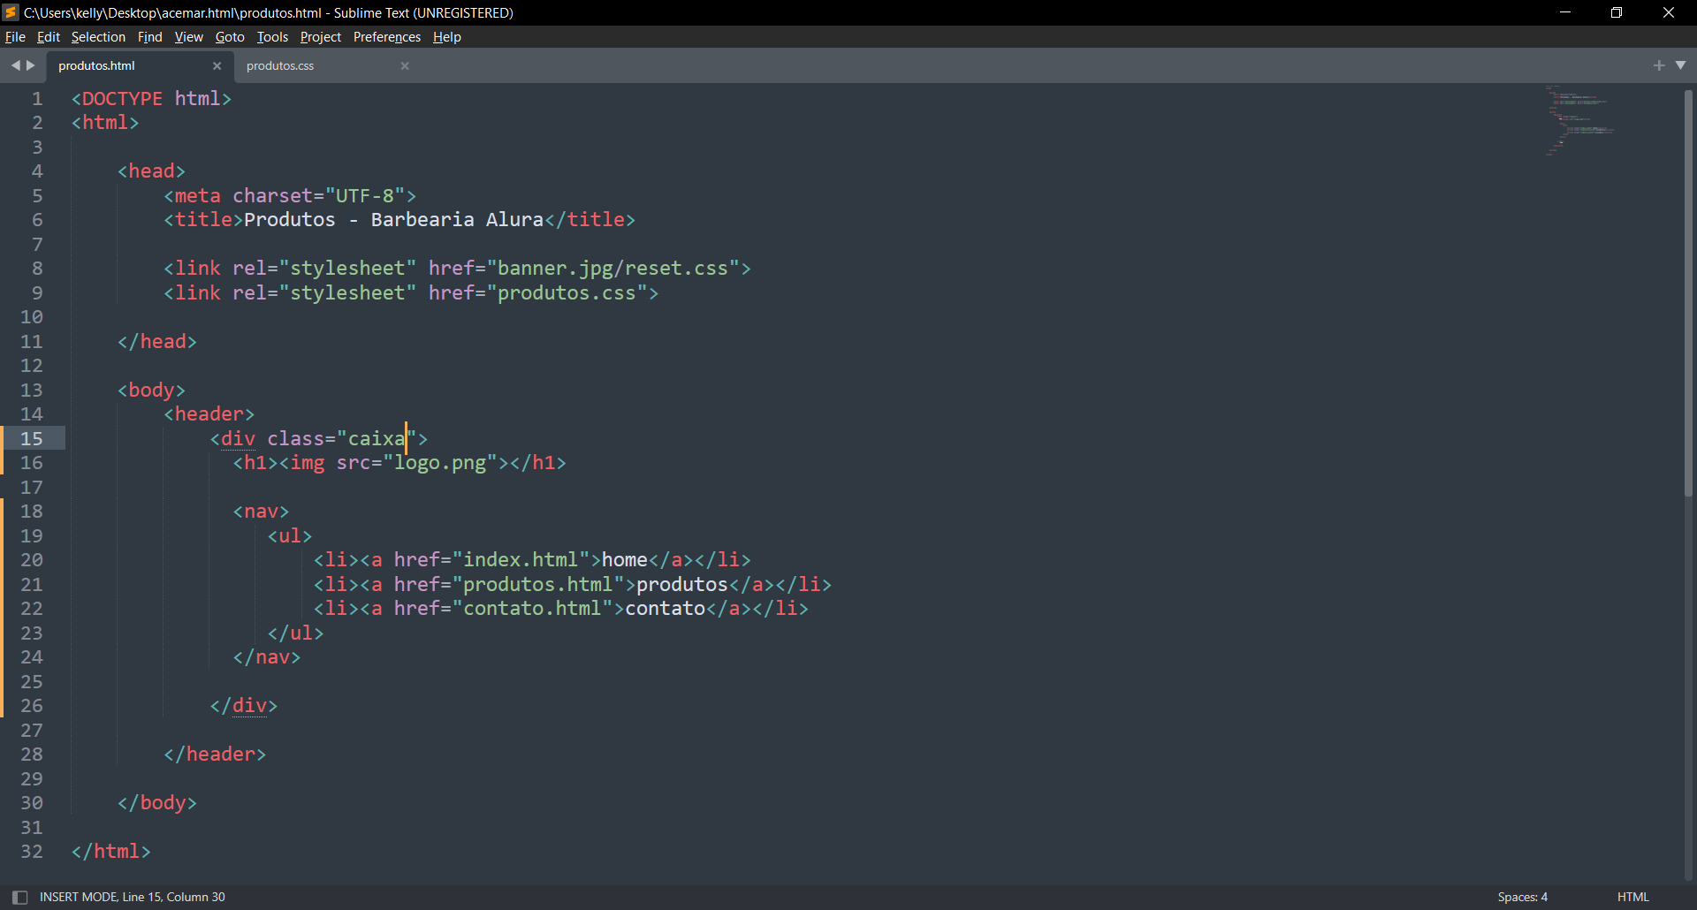Open the Find menu
This screenshot has height=910, width=1697.
coord(150,37)
